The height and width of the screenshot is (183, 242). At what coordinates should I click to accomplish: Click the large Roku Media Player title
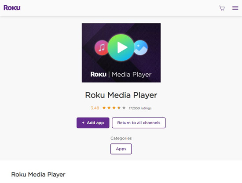[121, 95]
